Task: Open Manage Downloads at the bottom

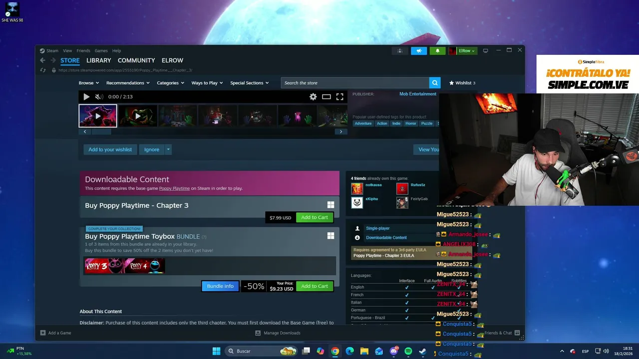Action: [x=278, y=333]
